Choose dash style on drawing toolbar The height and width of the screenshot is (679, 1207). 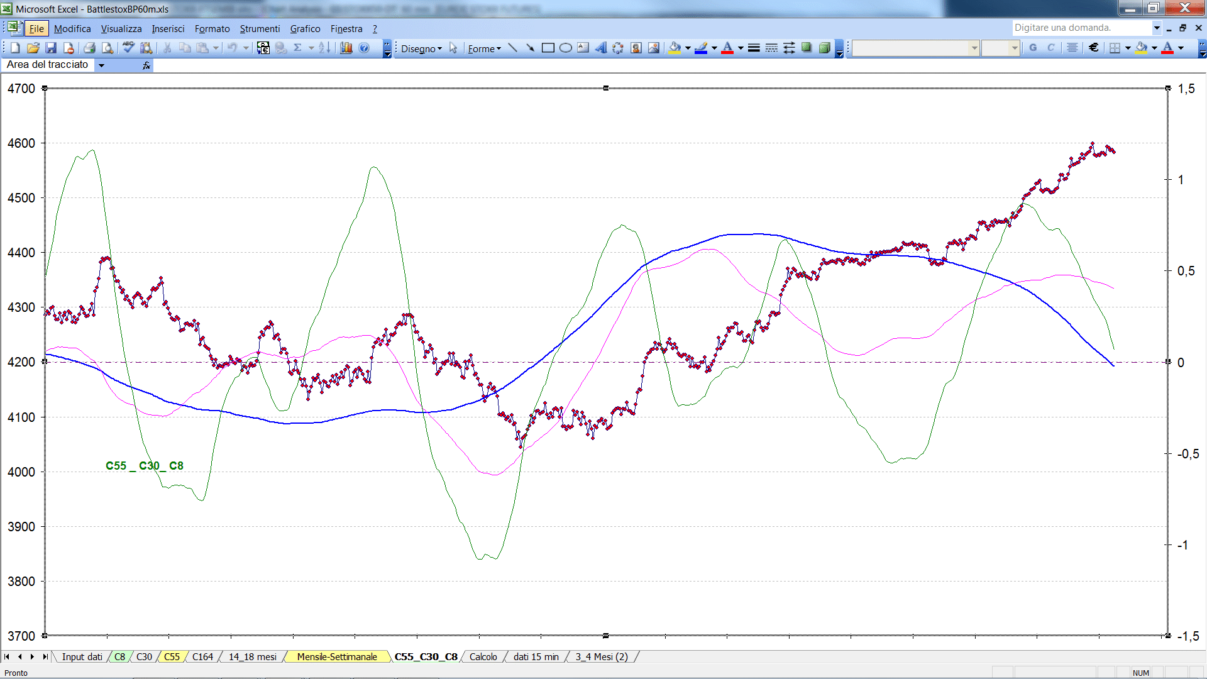click(x=771, y=48)
